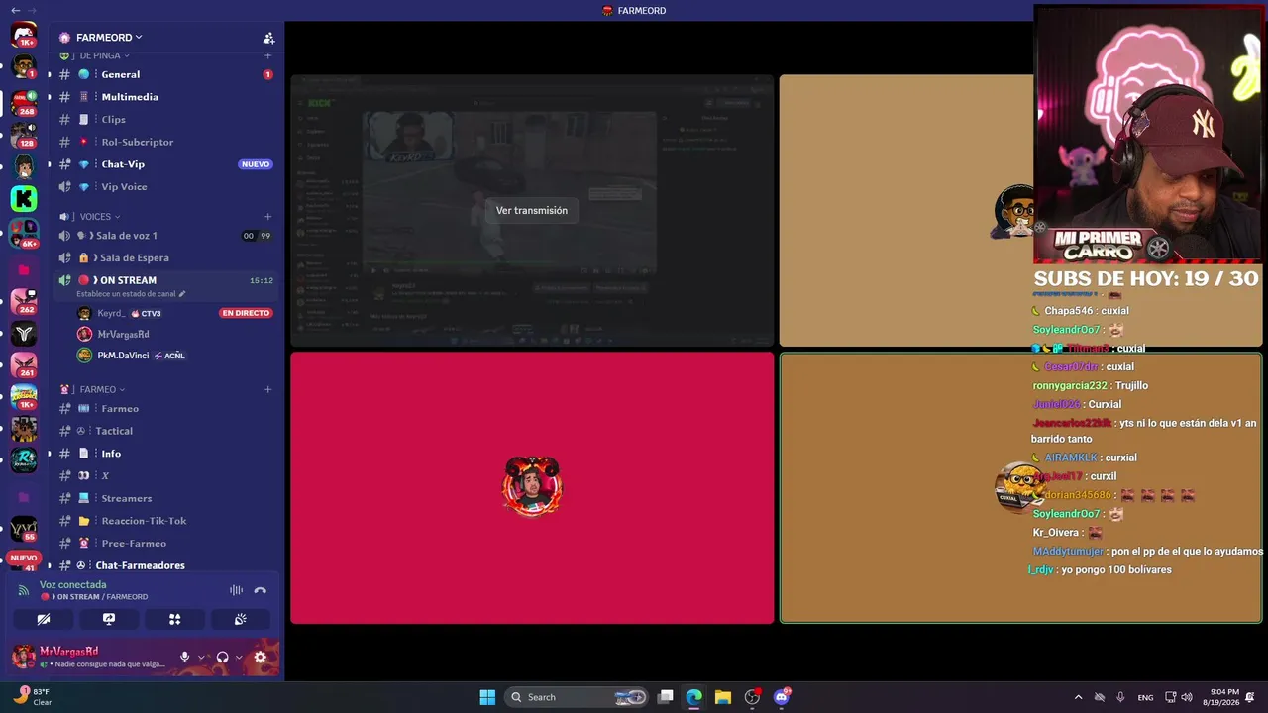Mute the microphone in user panel
The image size is (1268, 713).
pyautogui.click(x=184, y=657)
